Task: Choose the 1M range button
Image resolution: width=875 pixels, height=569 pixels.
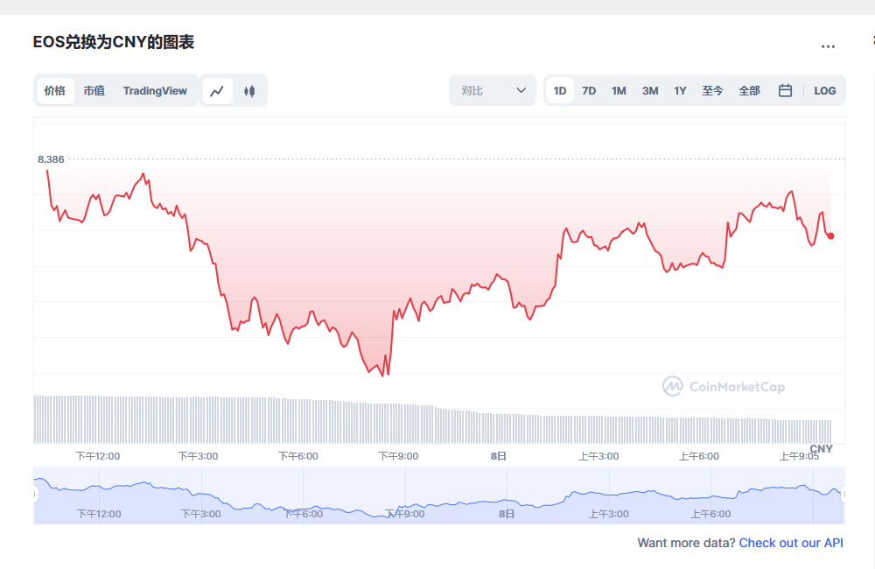Action: click(x=619, y=90)
